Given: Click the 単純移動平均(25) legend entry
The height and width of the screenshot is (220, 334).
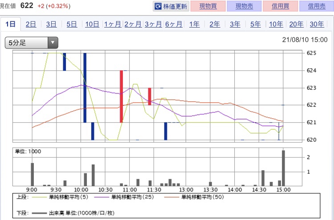Looking at the screenshot, I should coord(124,197).
